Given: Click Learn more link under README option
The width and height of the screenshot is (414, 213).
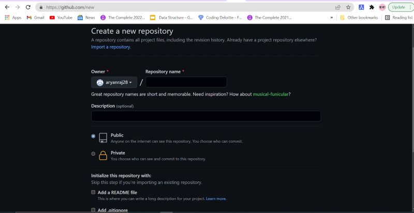Looking at the screenshot, I should click(x=216, y=199).
